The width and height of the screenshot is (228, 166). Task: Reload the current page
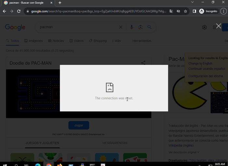click(19, 11)
